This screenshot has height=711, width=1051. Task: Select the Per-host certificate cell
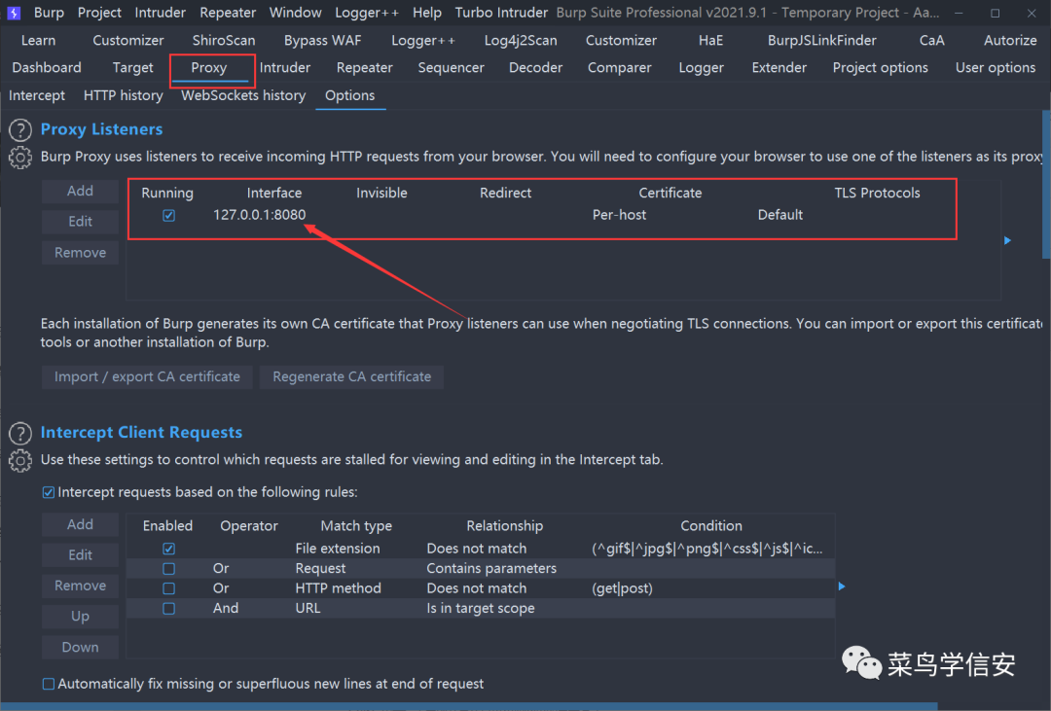(x=619, y=215)
